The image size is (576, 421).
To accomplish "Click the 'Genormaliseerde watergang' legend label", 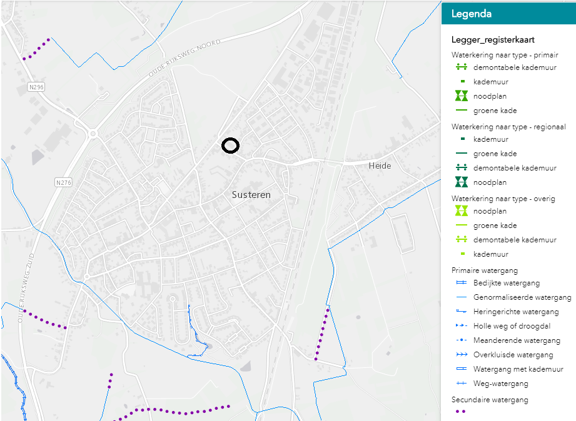I will (522, 297).
